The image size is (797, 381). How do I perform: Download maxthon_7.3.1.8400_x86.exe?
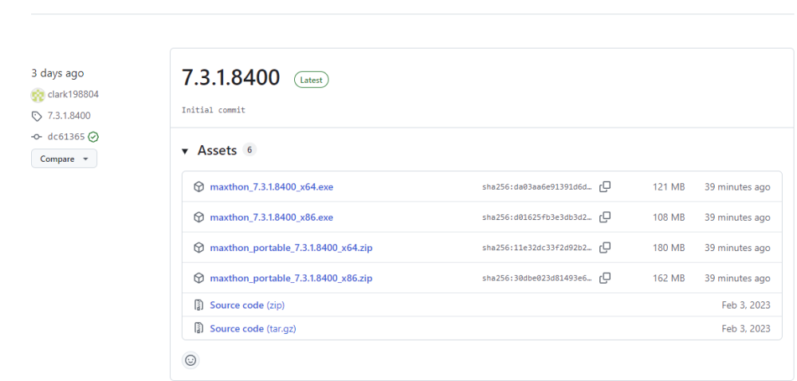(x=271, y=218)
